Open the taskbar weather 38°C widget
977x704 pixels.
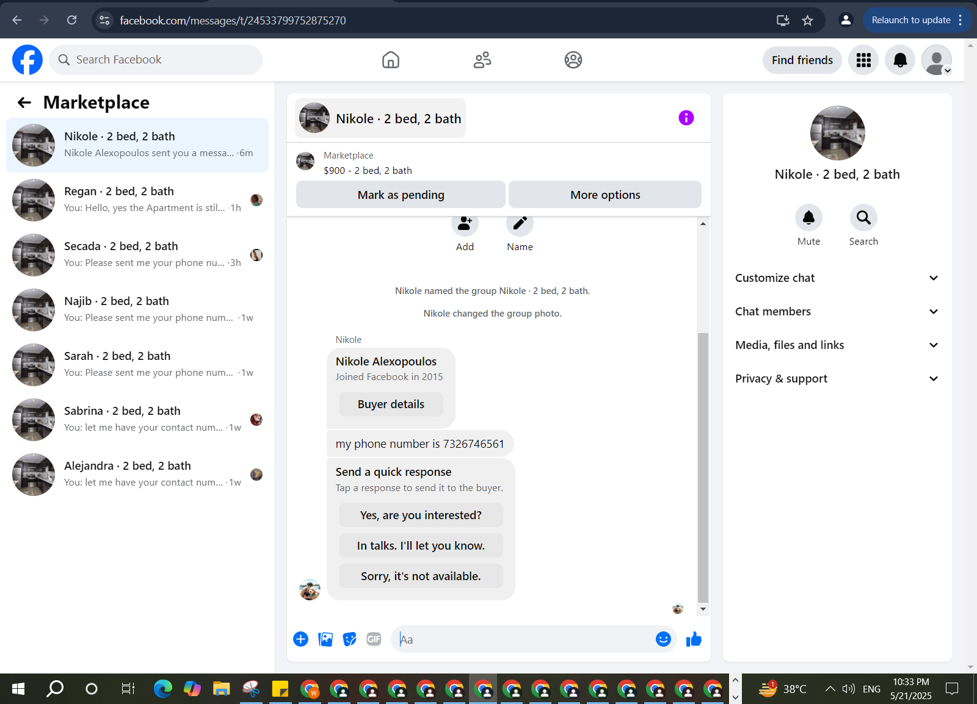782,689
